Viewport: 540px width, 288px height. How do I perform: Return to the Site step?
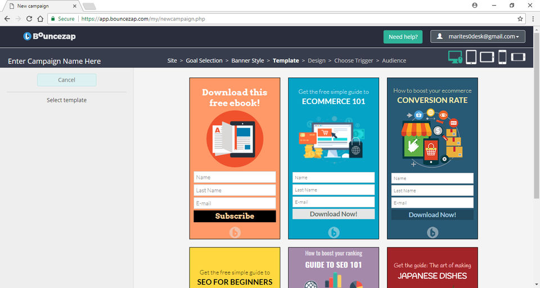[x=172, y=61]
